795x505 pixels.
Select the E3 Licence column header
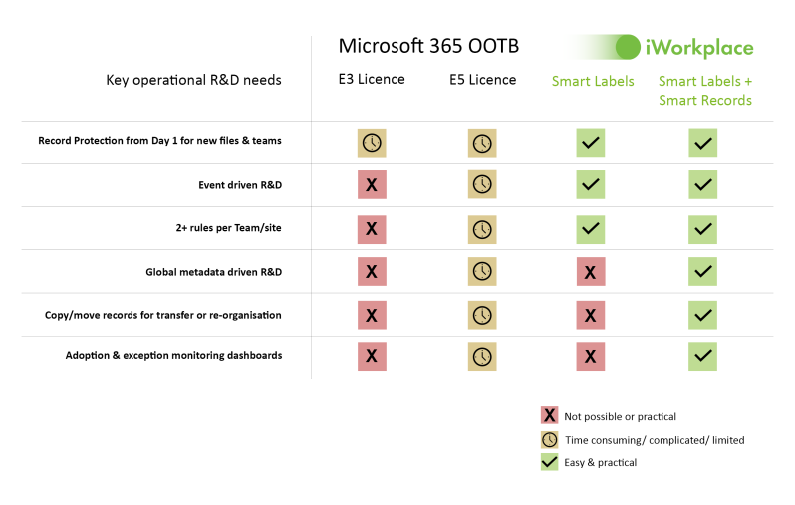372,79
